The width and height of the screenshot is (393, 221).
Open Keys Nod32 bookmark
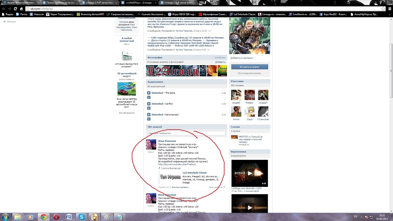(x=333, y=14)
